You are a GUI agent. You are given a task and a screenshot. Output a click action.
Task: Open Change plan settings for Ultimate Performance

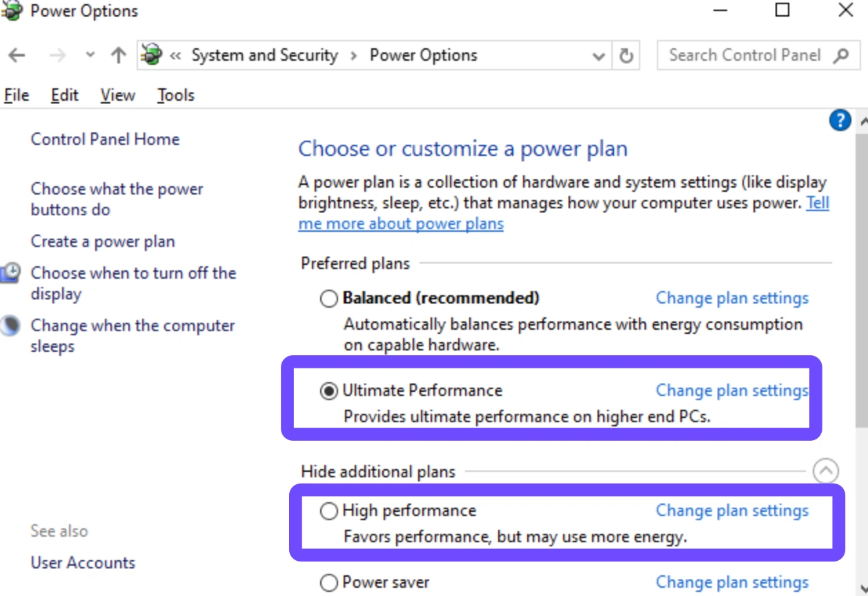(x=732, y=390)
